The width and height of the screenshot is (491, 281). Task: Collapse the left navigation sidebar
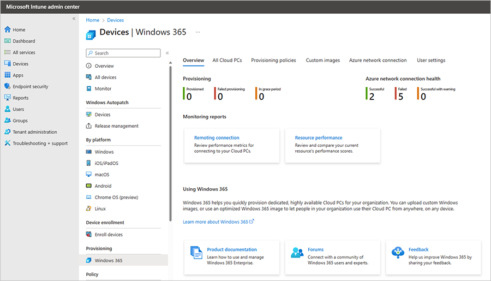[x=74, y=19]
